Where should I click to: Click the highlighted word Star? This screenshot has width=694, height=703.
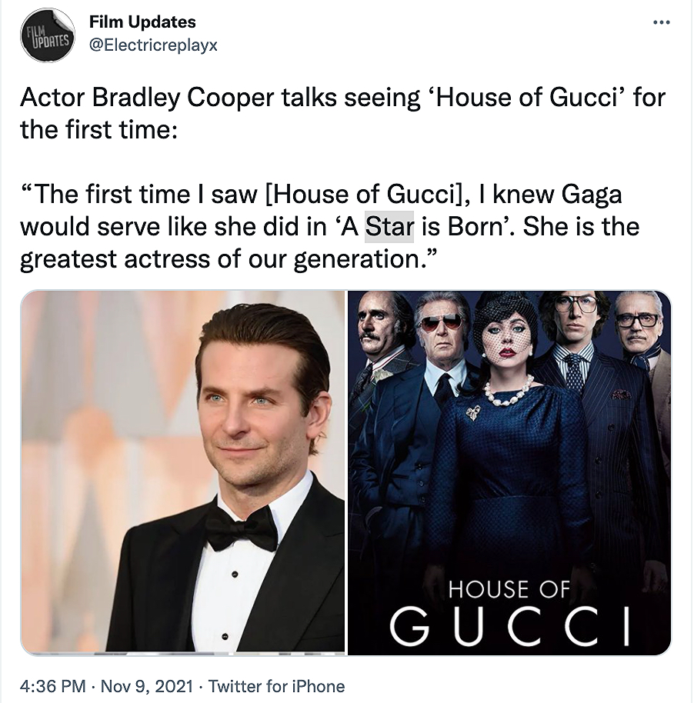coord(389,227)
